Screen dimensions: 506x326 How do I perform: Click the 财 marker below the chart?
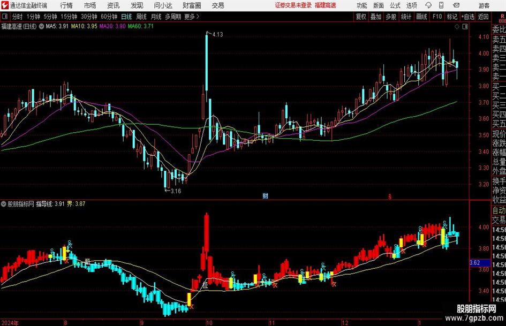[x=265, y=195]
